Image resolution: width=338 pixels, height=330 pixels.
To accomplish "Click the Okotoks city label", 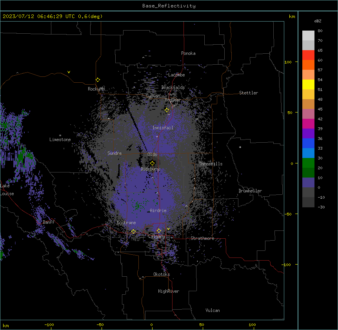I will 162,274.
